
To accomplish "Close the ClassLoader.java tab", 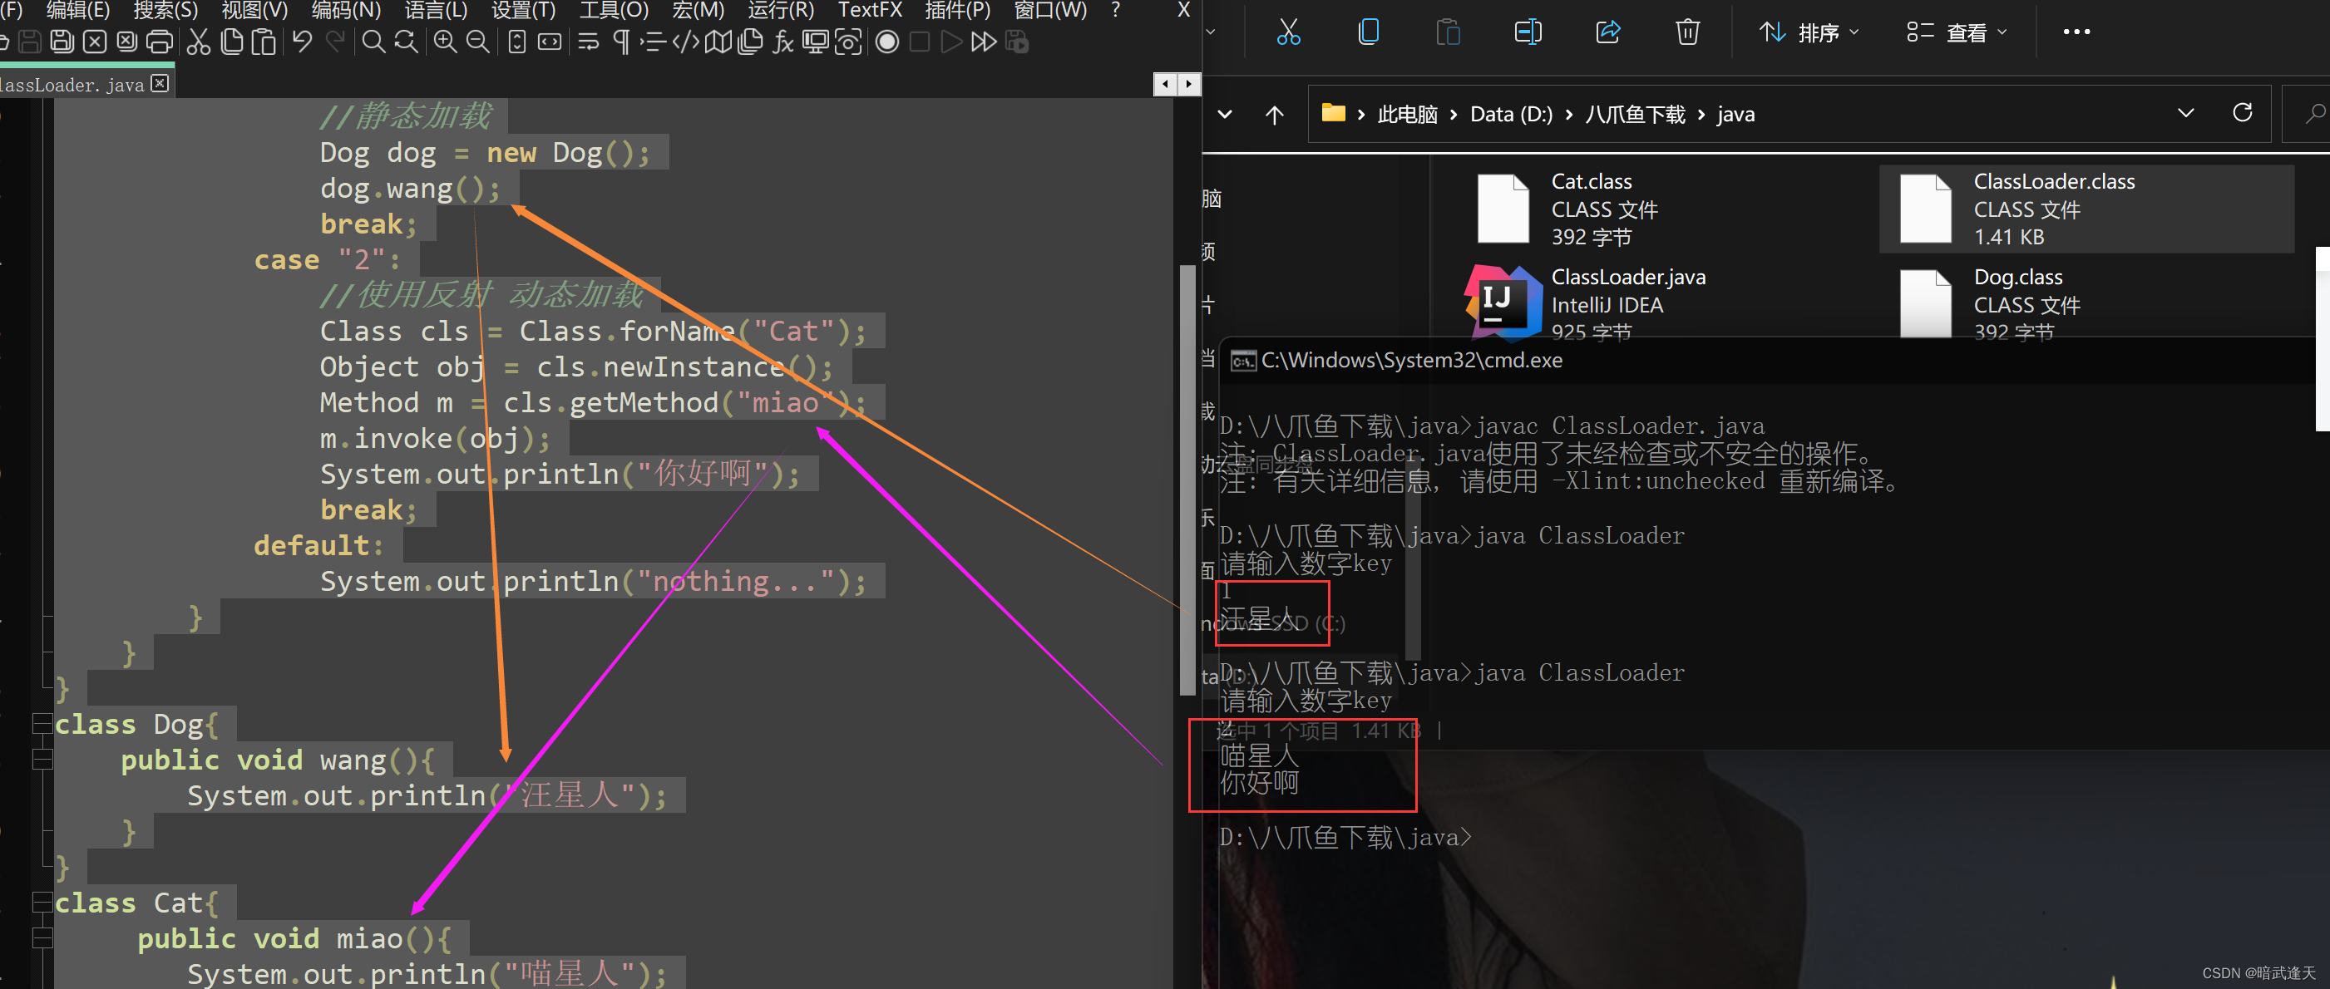I will (x=160, y=83).
